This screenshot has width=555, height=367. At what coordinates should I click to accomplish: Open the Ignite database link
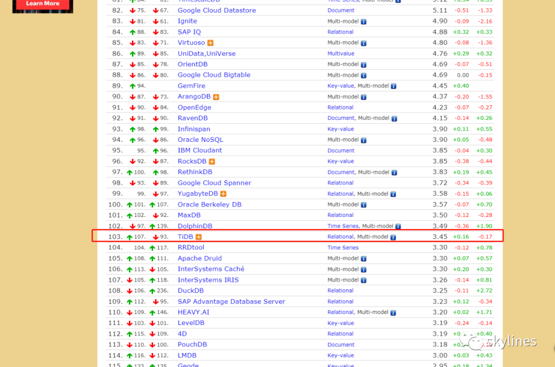(x=187, y=21)
